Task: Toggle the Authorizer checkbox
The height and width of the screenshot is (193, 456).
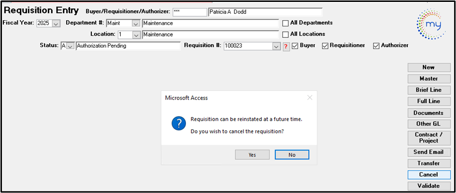Action: 376,46
